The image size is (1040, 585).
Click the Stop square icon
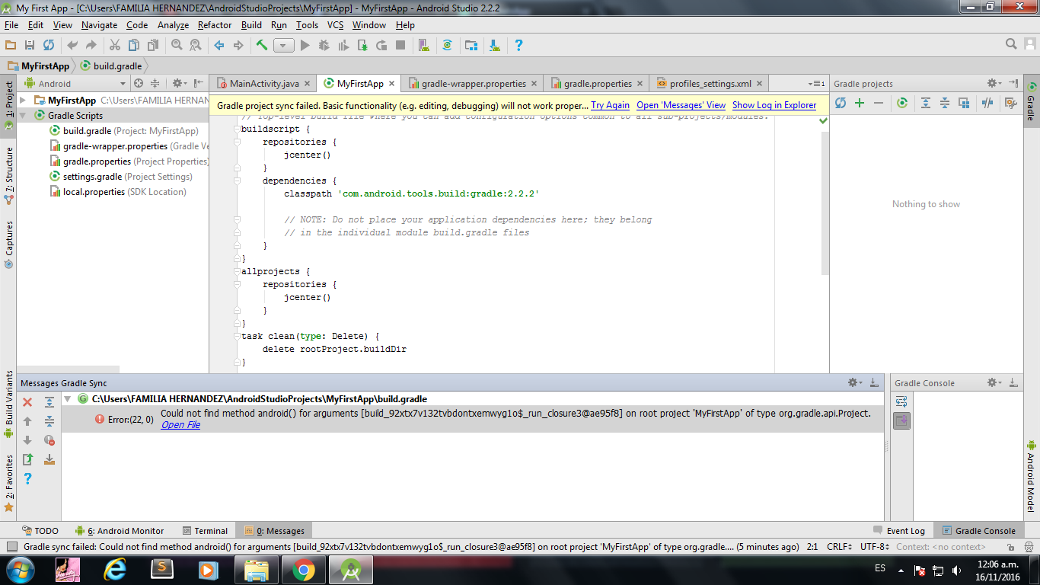click(x=400, y=46)
